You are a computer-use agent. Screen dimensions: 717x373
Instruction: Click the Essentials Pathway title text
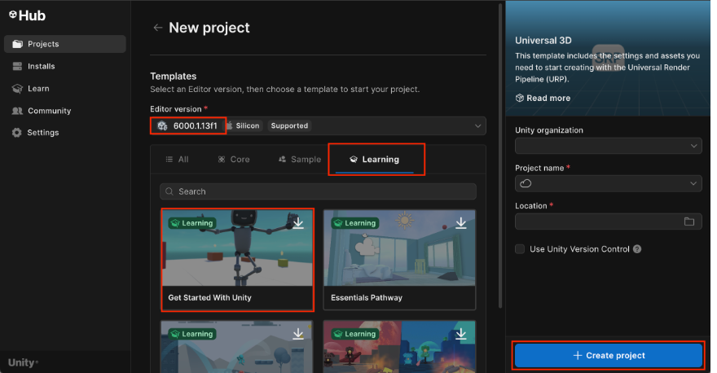click(x=367, y=297)
